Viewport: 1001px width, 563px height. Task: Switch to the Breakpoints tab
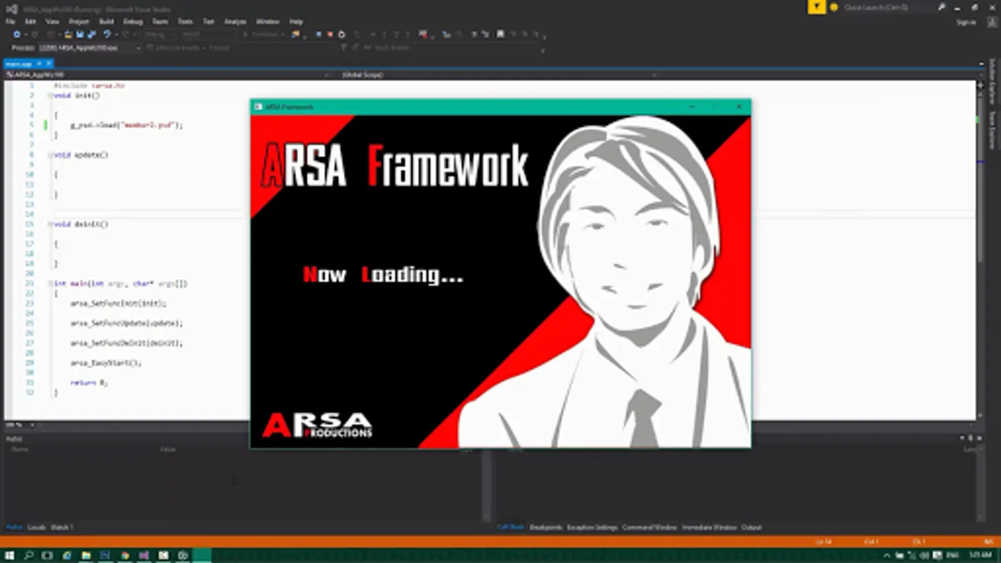coord(546,527)
